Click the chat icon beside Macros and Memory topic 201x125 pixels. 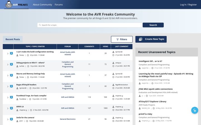[x=11, y=75]
